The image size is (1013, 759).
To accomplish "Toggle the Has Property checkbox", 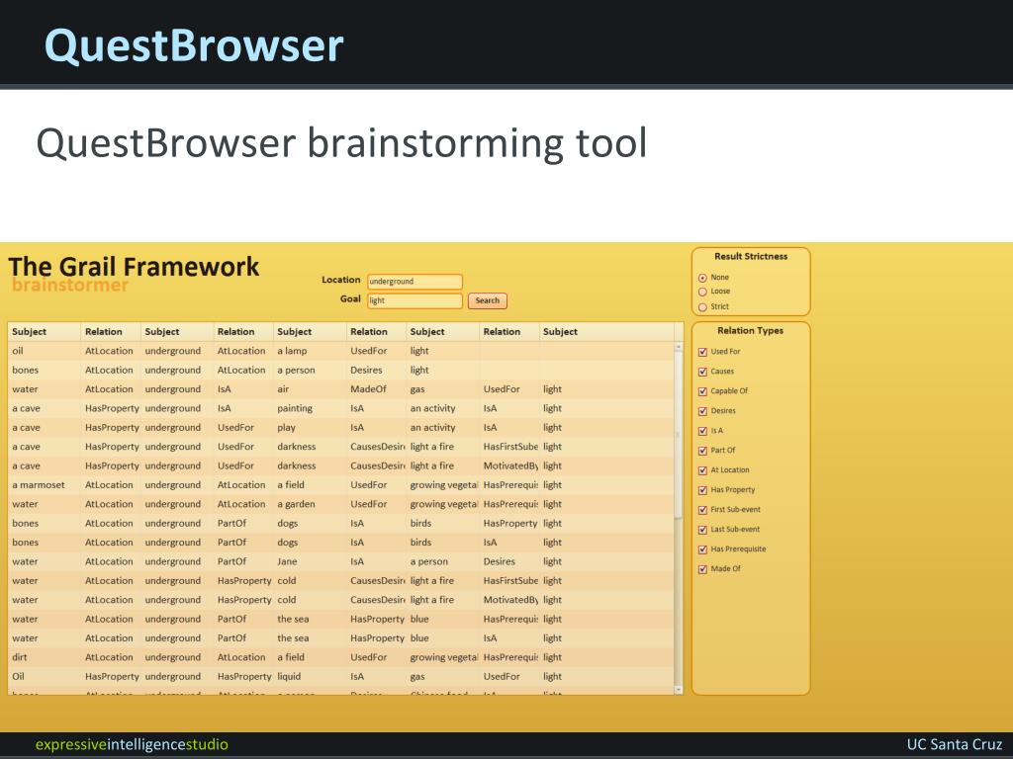I will pos(703,490).
